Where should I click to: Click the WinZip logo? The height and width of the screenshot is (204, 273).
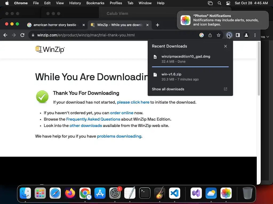click(x=50, y=49)
